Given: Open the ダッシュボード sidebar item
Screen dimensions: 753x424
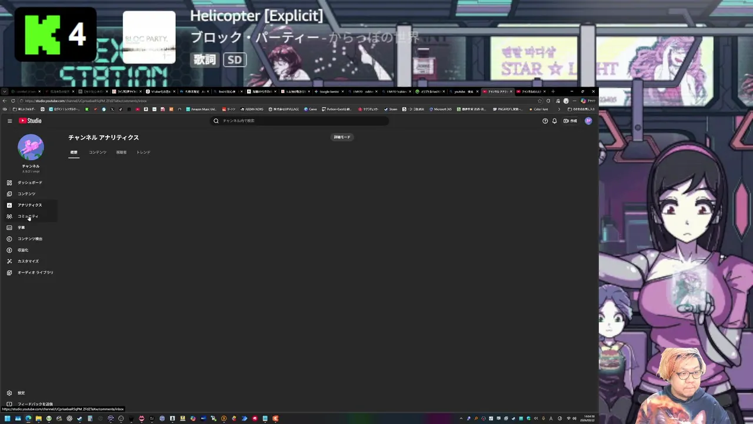Looking at the screenshot, I should click(x=29, y=183).
